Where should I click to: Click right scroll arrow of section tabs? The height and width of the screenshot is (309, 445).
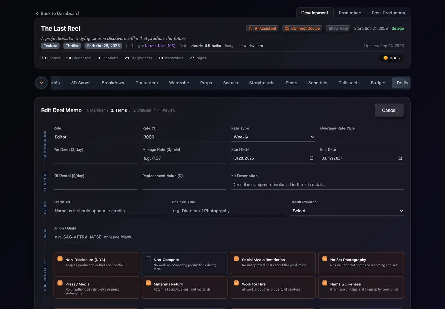(x=405, y=83)
